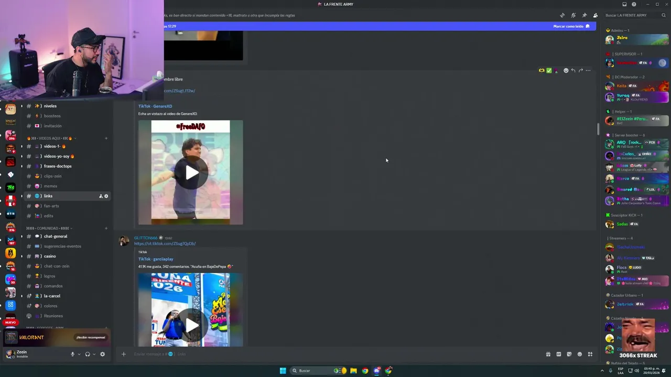Image resolution: width=671 pixels, height=377 pixels.
Task: Play the #freeDAFO TikTok video
Action: [x=191, y=173]
